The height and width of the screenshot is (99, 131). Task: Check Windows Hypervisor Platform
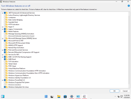[5, 75]
